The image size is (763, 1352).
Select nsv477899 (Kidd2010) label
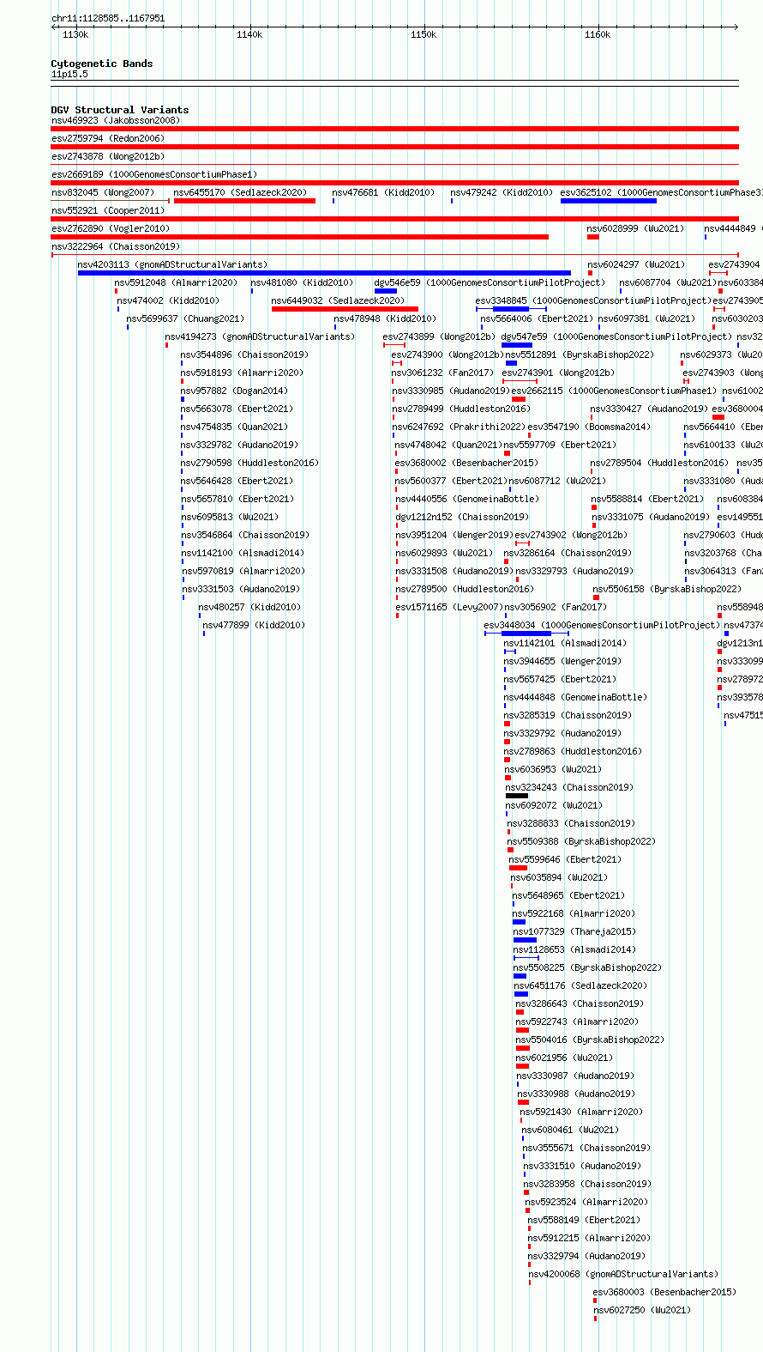tap(254, 625)
